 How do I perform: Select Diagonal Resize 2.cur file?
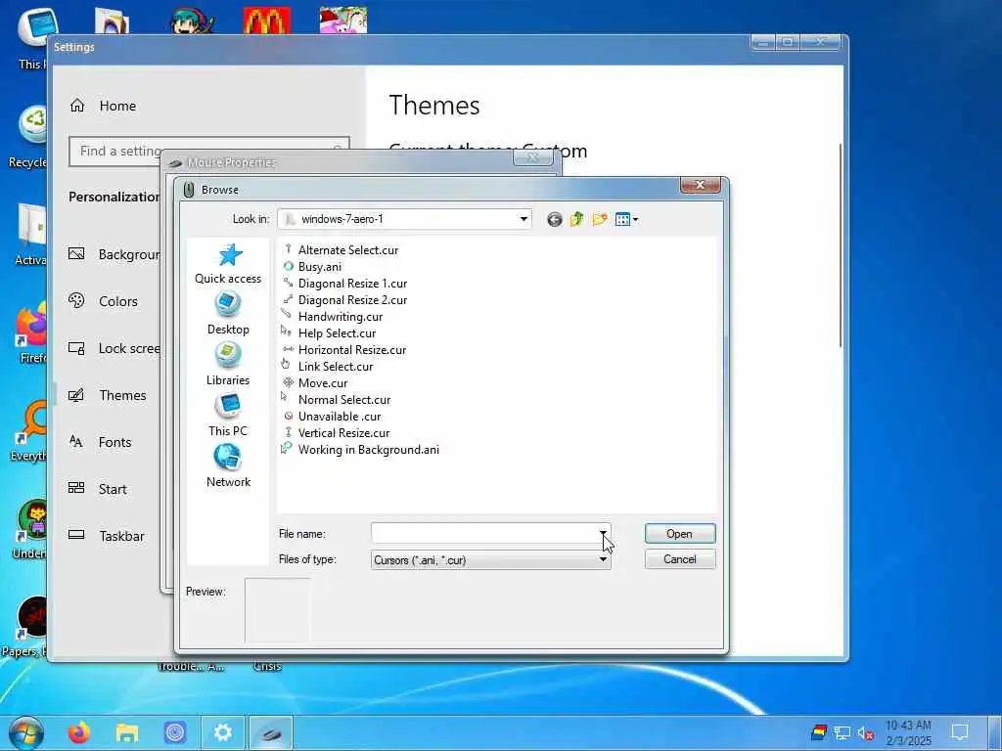point(344,300)
